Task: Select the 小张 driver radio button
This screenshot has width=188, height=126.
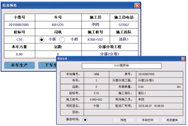Action: (x=42, y=40)
